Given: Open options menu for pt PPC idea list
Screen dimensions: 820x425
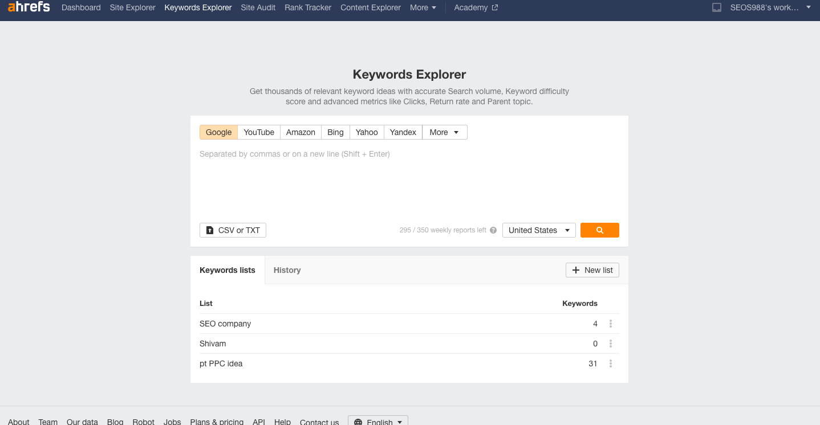Looking at the screenshot, I should click(611, 363).
